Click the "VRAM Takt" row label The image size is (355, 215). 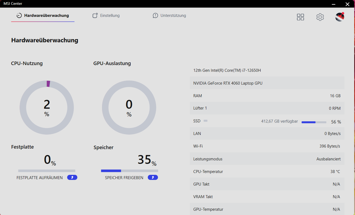coord(203,197)
